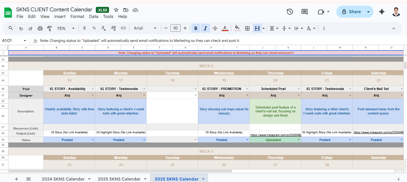Open version history clock icon
This screenshot has height=182, width=407.
click(290, 12)
